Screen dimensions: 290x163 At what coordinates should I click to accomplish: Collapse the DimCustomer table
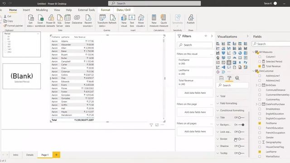[x=254, y=71]
